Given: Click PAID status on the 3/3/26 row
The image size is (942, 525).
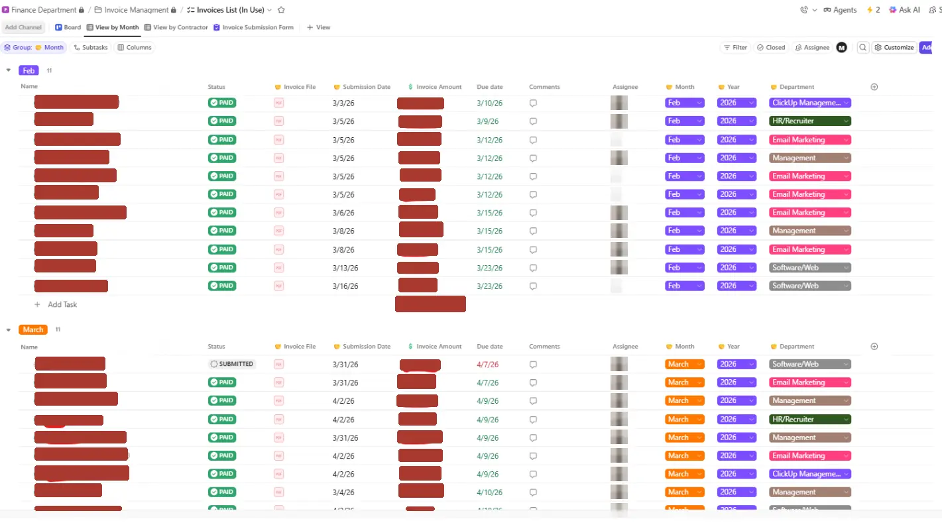Looking at the screenshot, I should click(x=222, y=103).
